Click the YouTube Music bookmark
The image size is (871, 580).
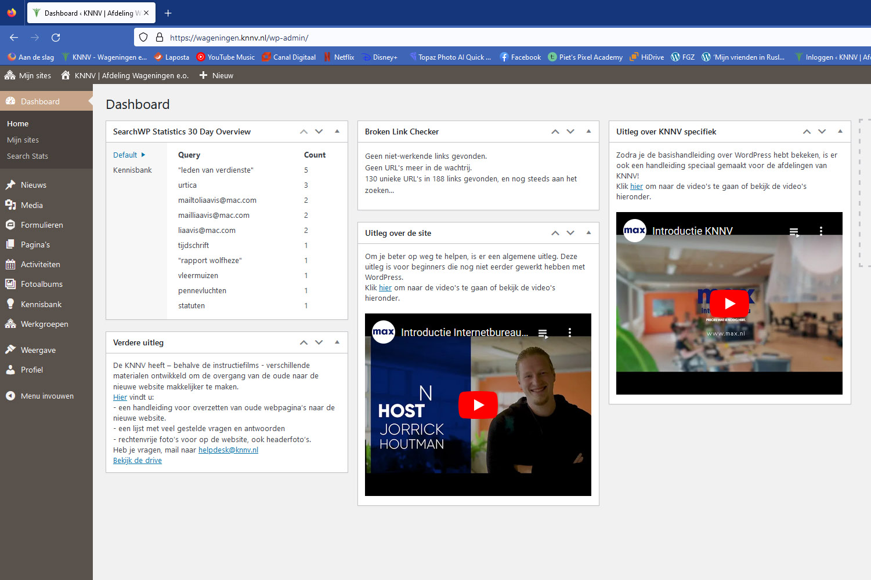(226, 57)
